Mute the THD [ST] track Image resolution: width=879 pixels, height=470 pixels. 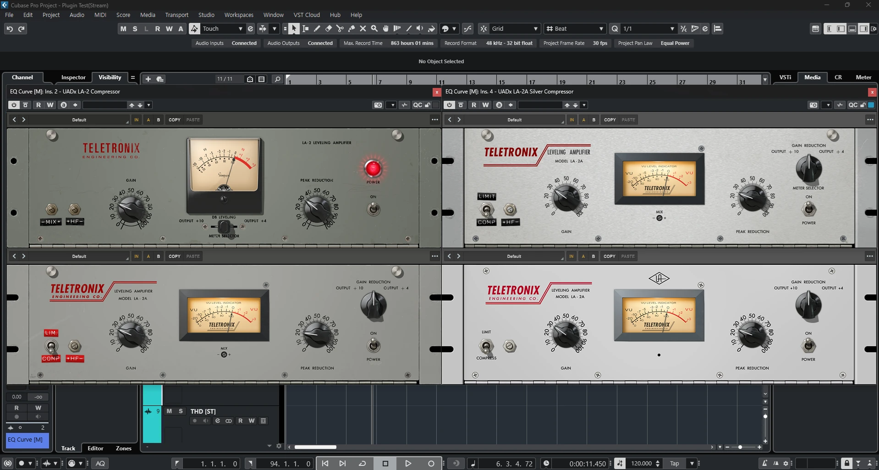point(169,411)
